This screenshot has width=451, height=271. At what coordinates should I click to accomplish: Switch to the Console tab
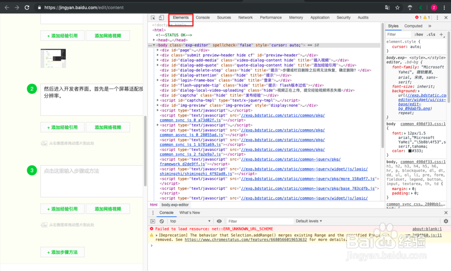(203, 18)
